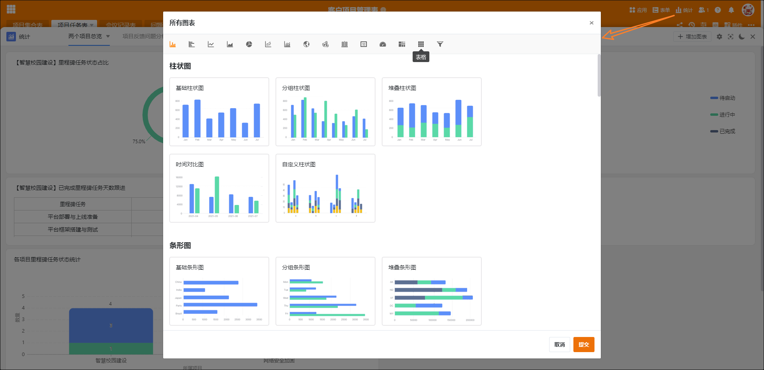
Task: Open collaborators icon showing 1
Action: click(704, 10)
